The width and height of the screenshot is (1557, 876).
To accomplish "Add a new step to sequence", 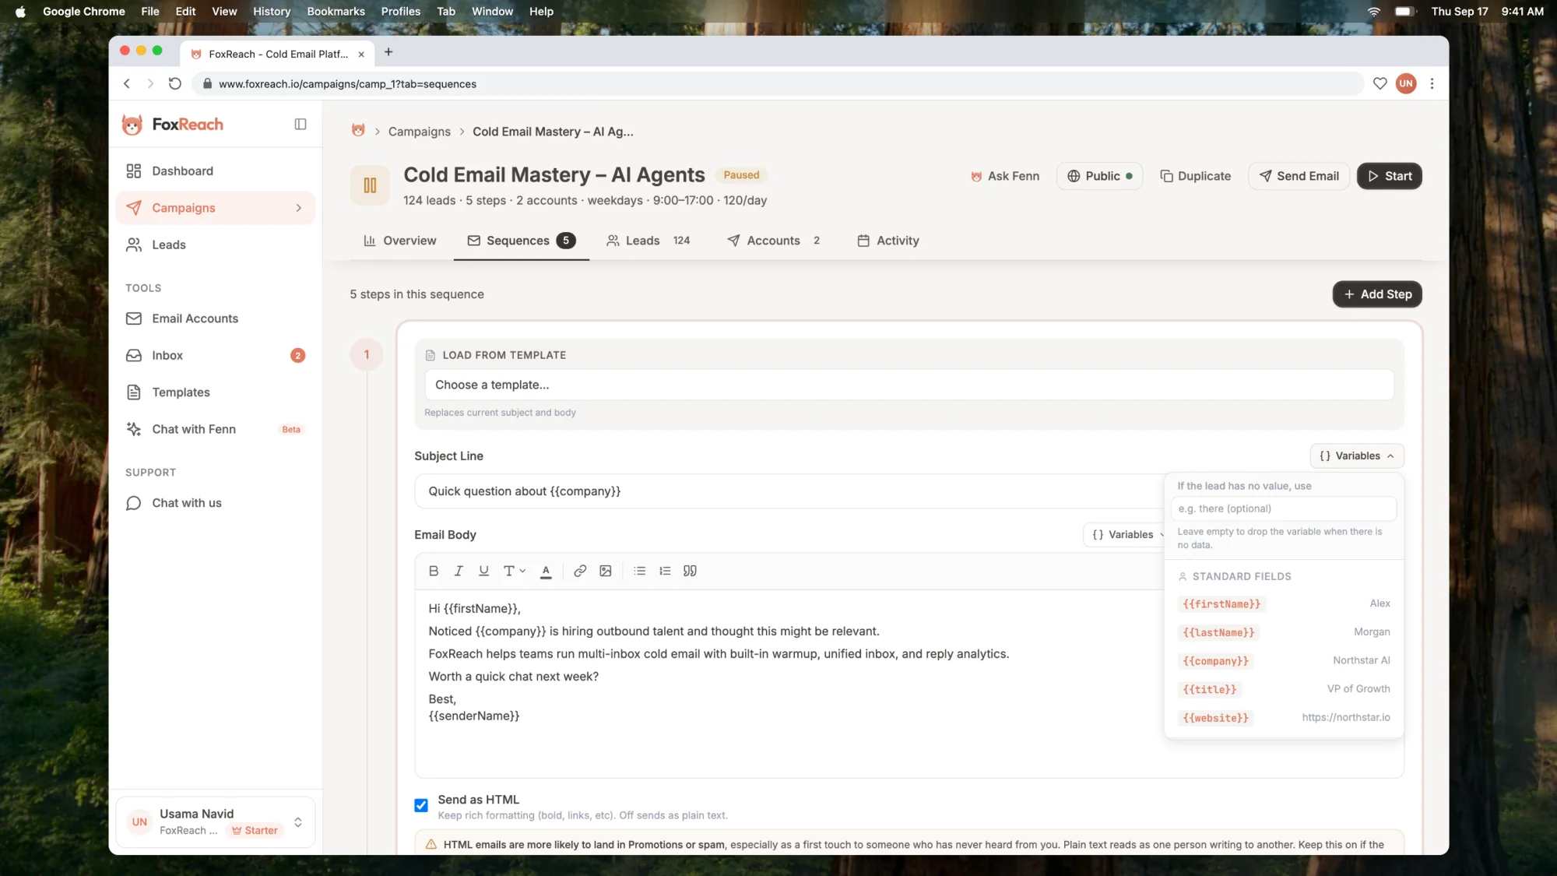I will point(1377,294).
